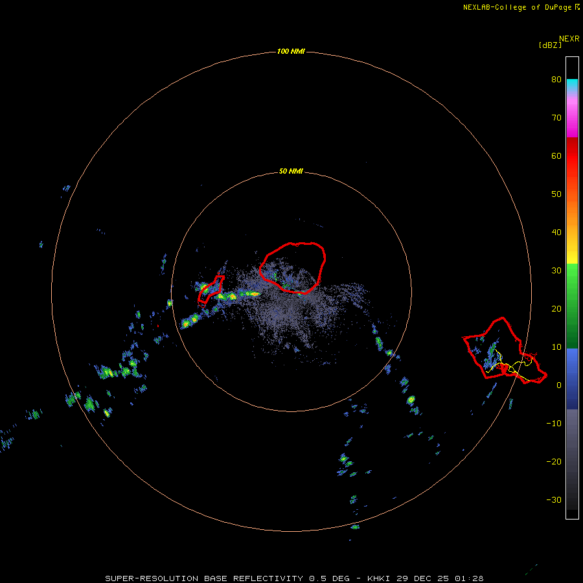
Task: Click the 70 value on the dBZ scale
Action: pos(556,117)
